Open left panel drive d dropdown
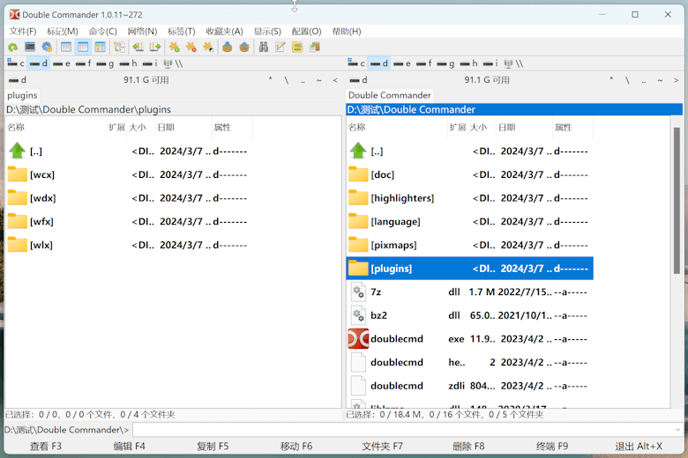This screenshot has height=458, width=688. 18,80
